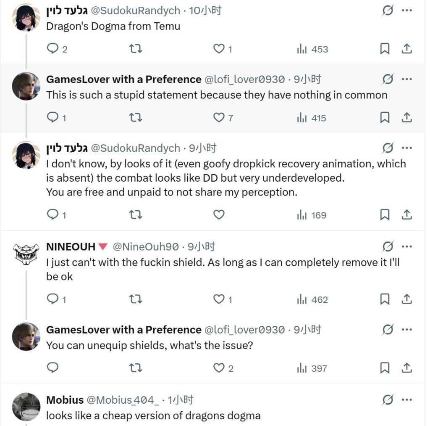Open the @NineOuh90 profile handle
430x426 pixels.
147,247
